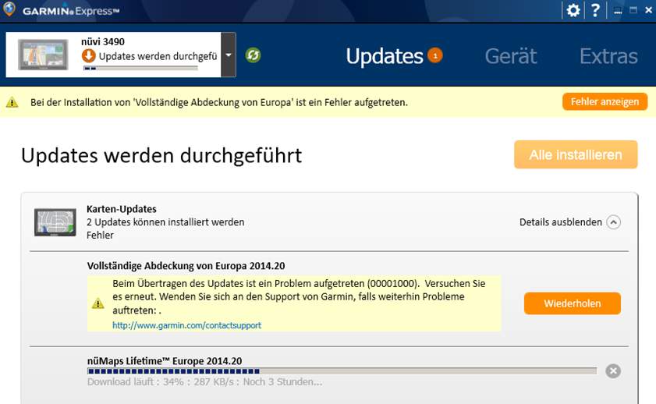The height and width of the screenshot is (404, 656).
Task: Click the warning icon beside the error message
Action: 98,303
